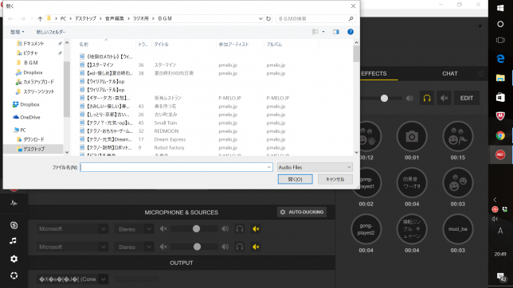Image resolution: width=513 pixels, height=288 pixels.
Task: Click the EDIT button in Effects panel
Action: [x=467, y=98]
